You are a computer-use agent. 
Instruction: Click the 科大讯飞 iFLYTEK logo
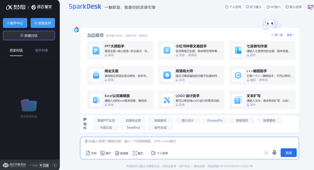coord(16,7)
